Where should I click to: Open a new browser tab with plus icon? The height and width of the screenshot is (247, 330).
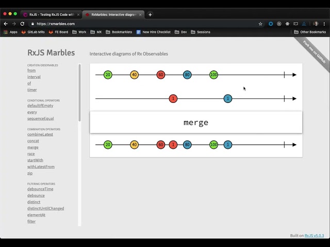point(150,14)
